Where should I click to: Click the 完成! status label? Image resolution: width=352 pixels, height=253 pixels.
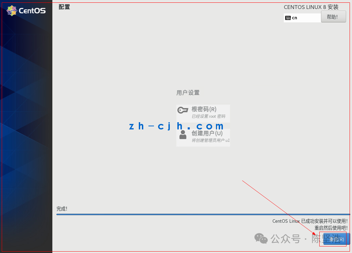(62, 209)
